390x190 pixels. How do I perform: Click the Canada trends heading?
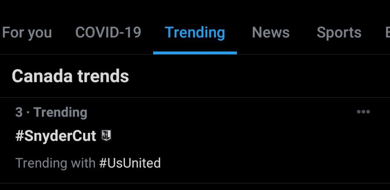(x=70, y=76)
